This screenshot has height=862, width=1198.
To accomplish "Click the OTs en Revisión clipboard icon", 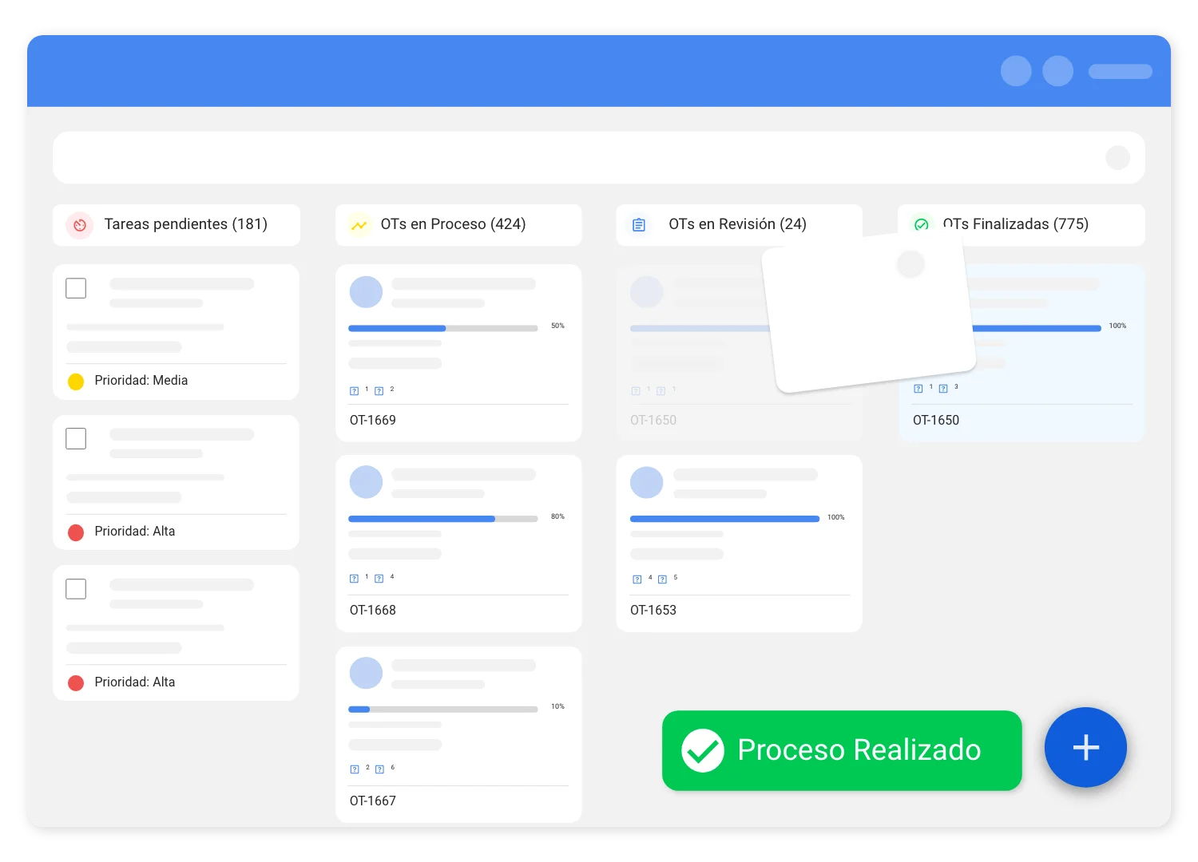I will [x=639, y=225].
